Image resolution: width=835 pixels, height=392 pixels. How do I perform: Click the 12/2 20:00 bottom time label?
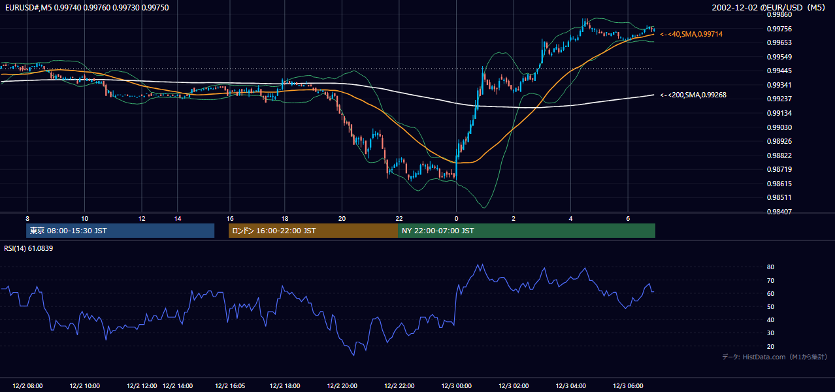click(x=342, y=386)
